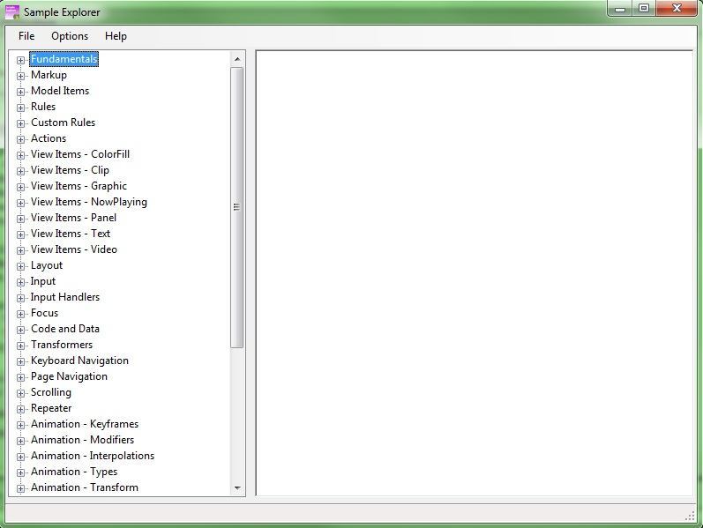Select the Input tree item
This screenshot has width=703, height=528.
[x=43, y=281]
